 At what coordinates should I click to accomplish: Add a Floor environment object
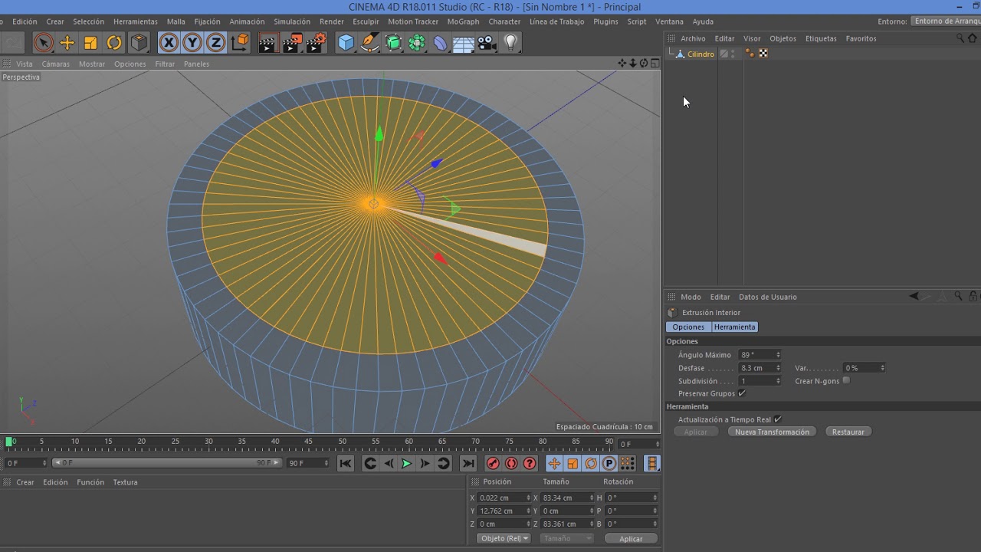click(463, 43)
